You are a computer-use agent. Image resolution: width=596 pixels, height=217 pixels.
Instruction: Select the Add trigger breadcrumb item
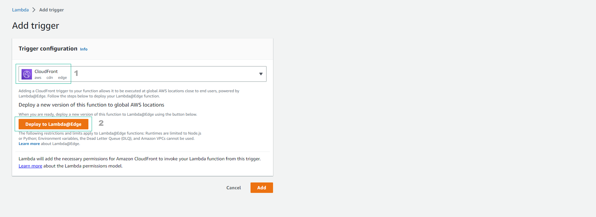[52, 10]
